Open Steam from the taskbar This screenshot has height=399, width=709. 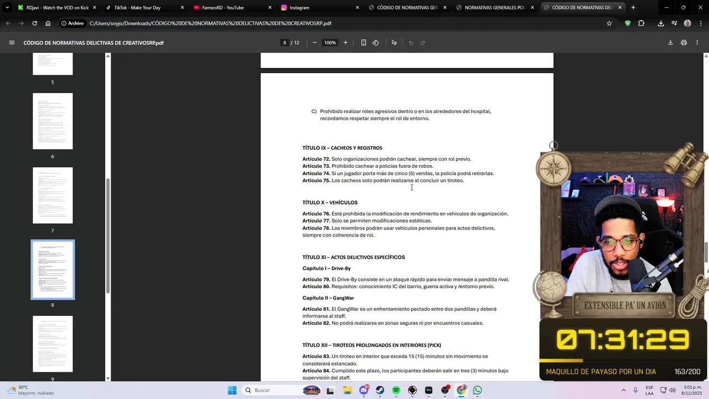pyautogui.click(x=380, y=390)
